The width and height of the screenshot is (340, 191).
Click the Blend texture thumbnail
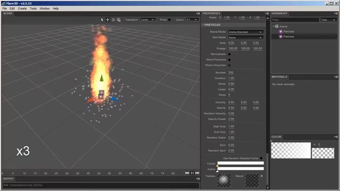(x=252, y=180)
